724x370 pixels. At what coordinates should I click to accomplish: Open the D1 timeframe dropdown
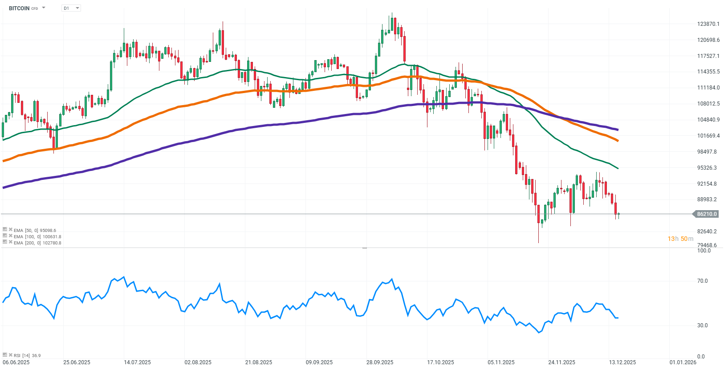coord(71,8)
